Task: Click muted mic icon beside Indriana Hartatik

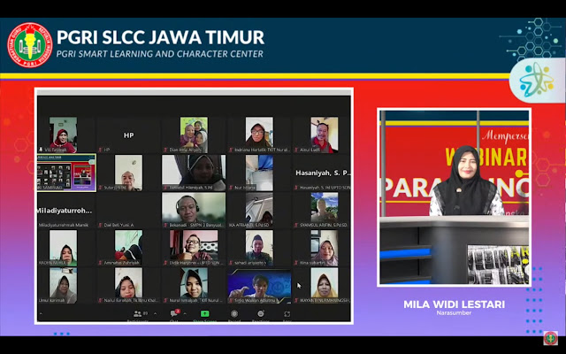Action: click(231, 150)
